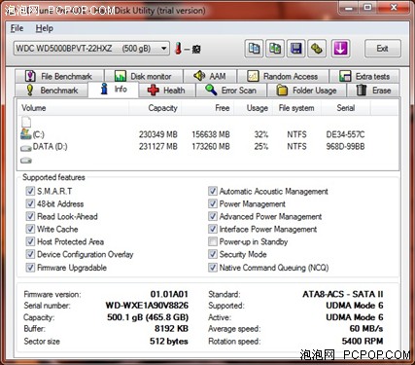The width and height of the screenshot is (415, 365).
Task: Click the Extra tests tab icon
Action: (345, 76)
